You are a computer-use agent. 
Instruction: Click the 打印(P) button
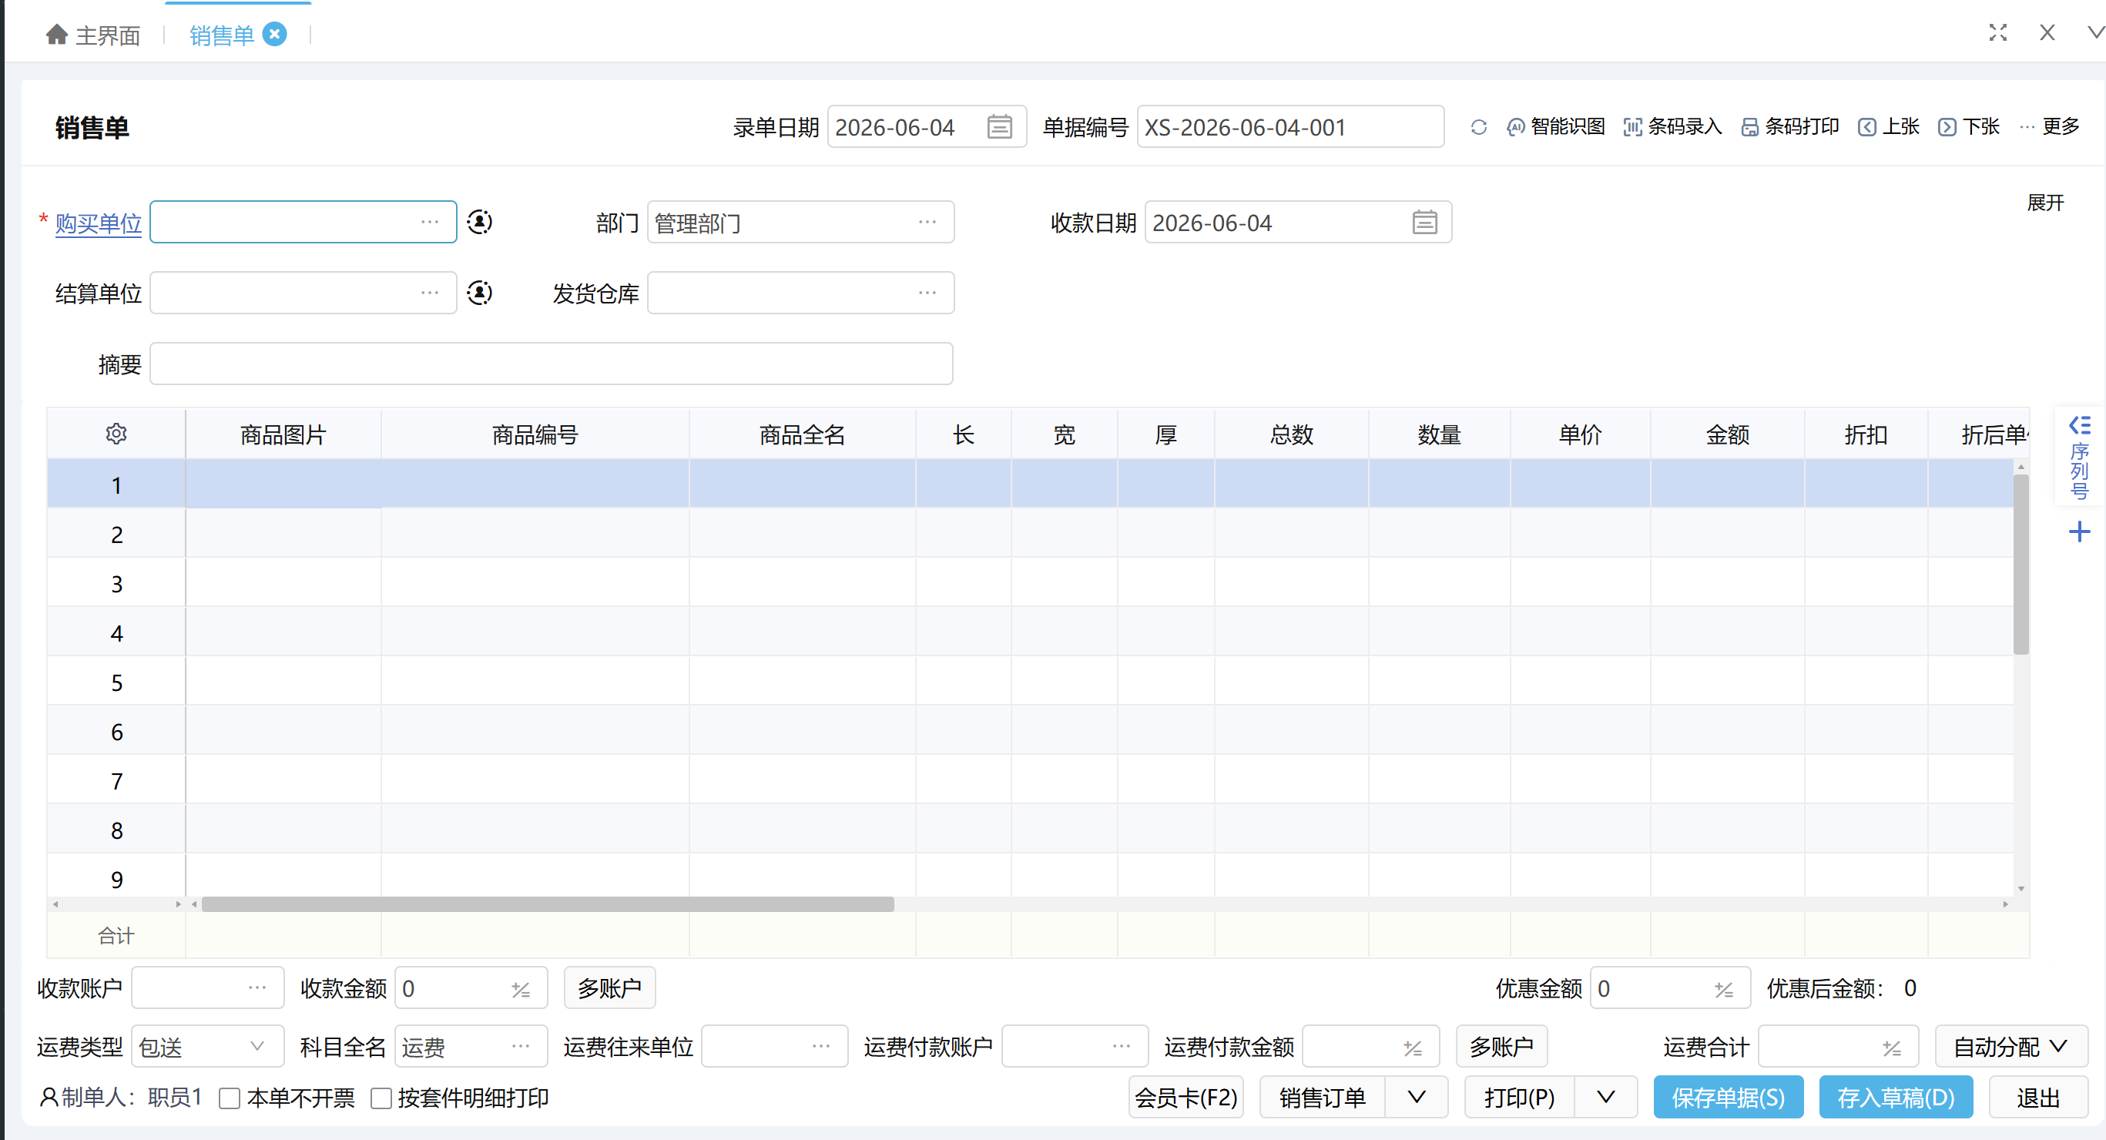(1520, 1098)
